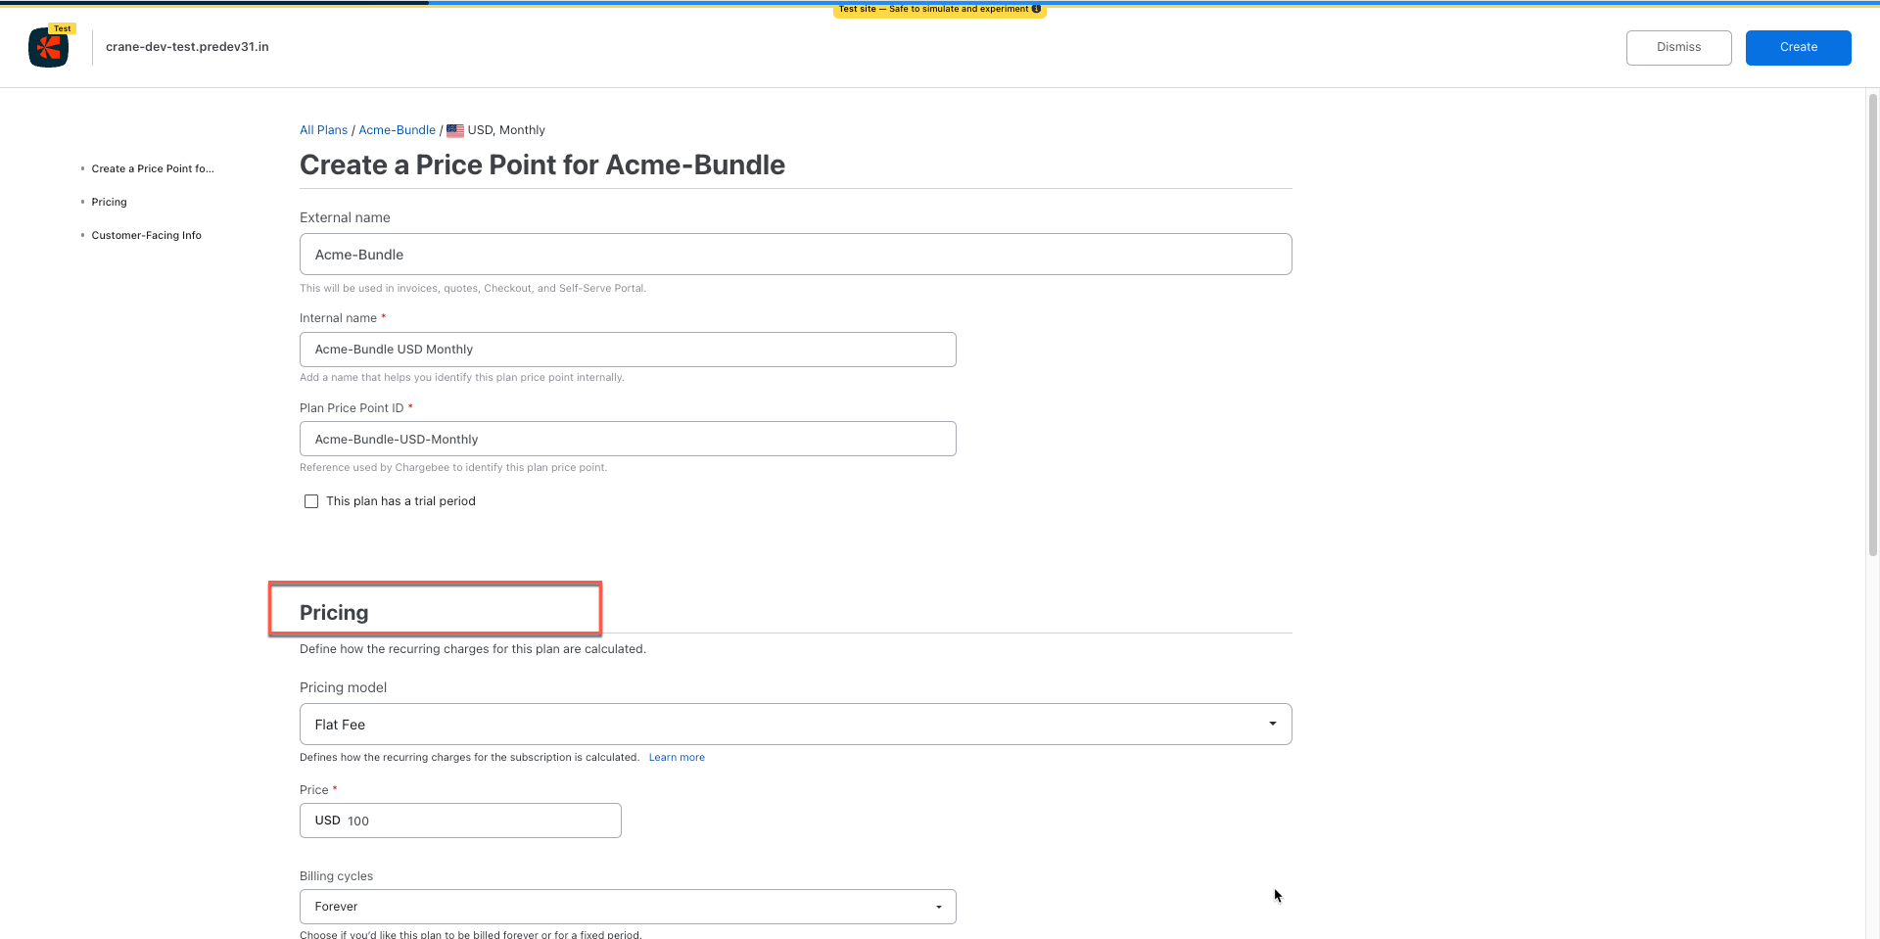Open the Pricing model dropdown
The height and width of the screenshot is (939, 1880).
point(794,724)
